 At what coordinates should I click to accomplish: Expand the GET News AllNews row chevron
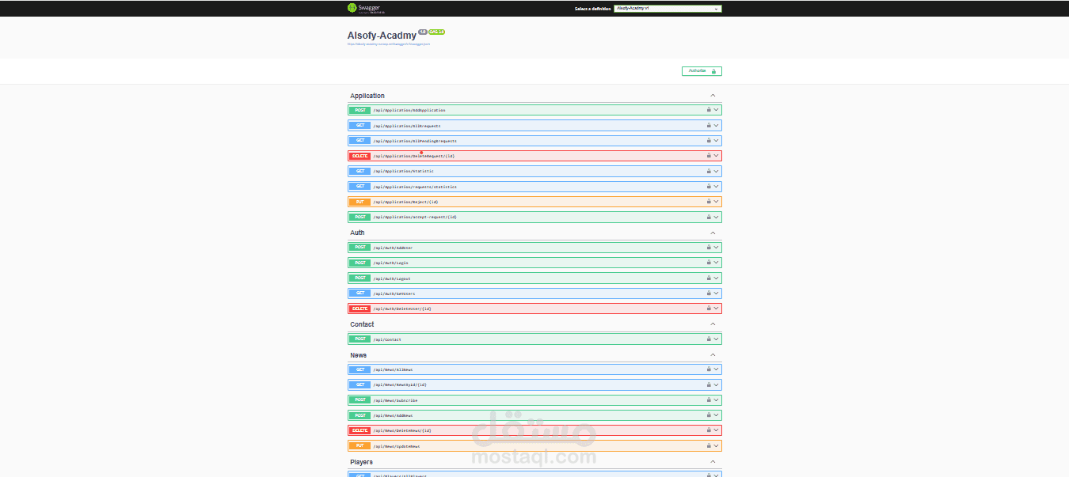point(717,369)
